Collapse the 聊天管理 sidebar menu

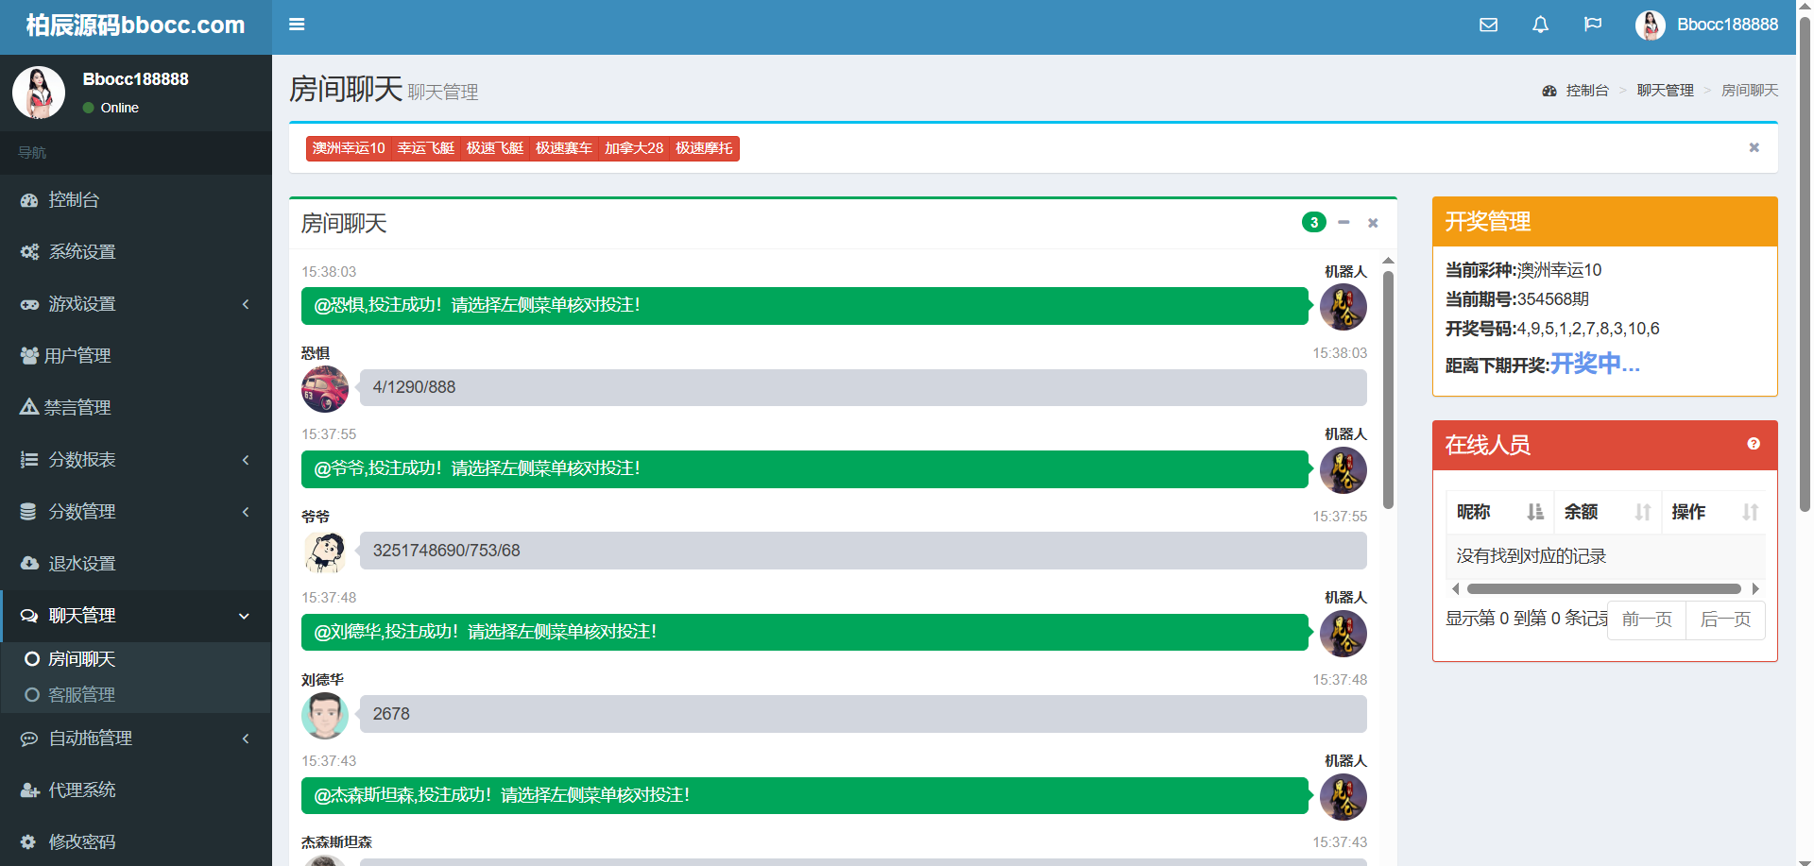(x=136, y=616)
